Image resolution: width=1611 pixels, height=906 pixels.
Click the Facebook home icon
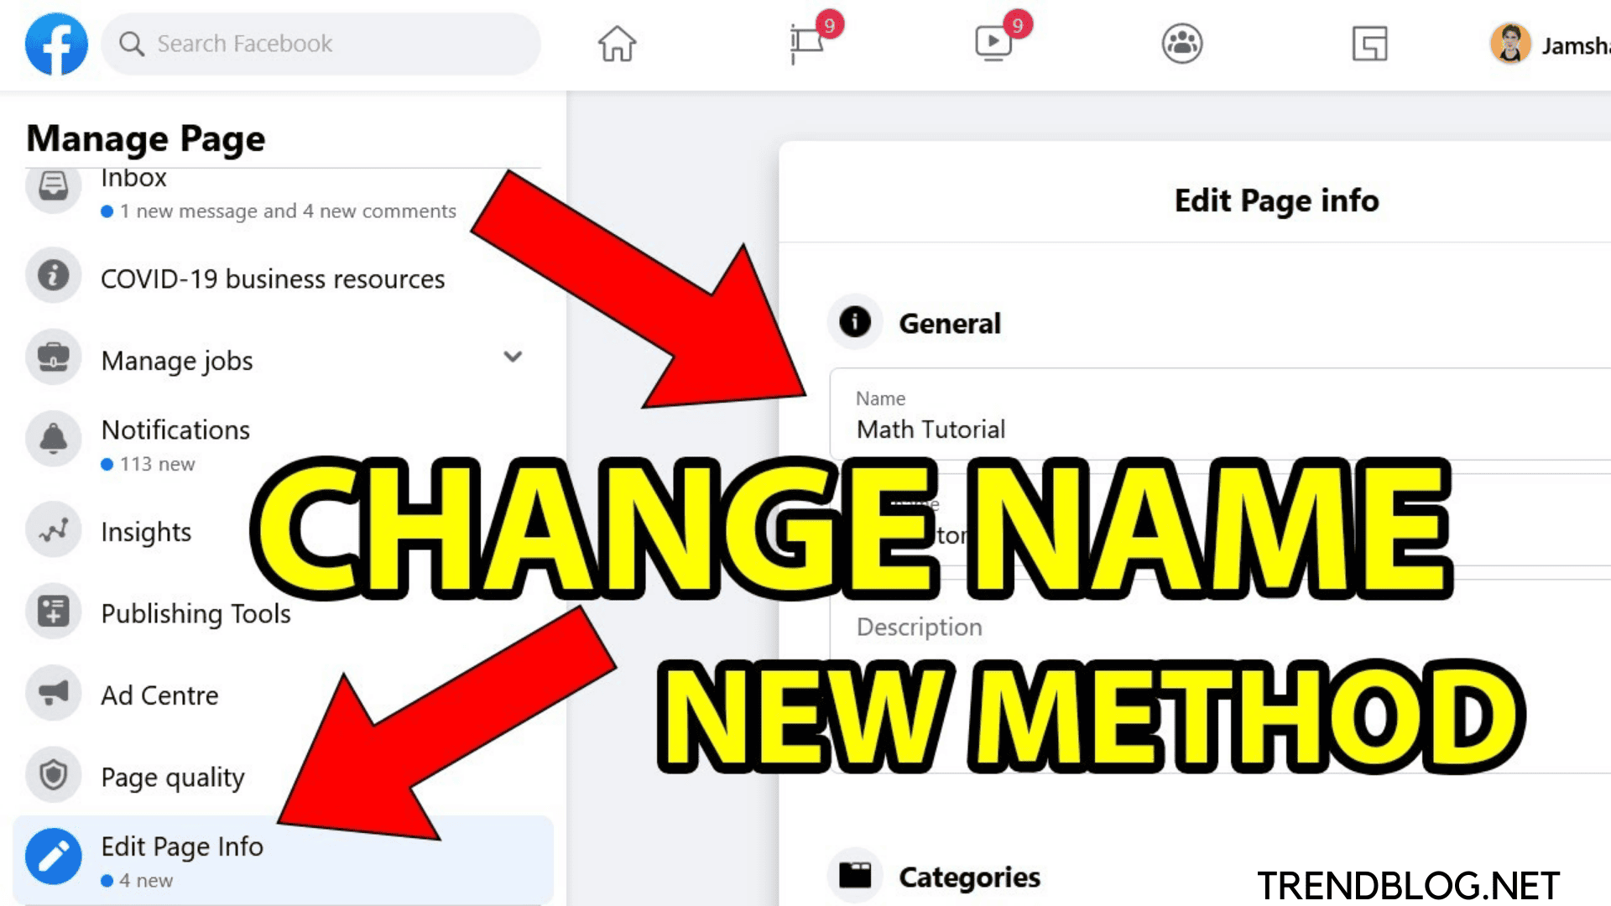(615, 43)
